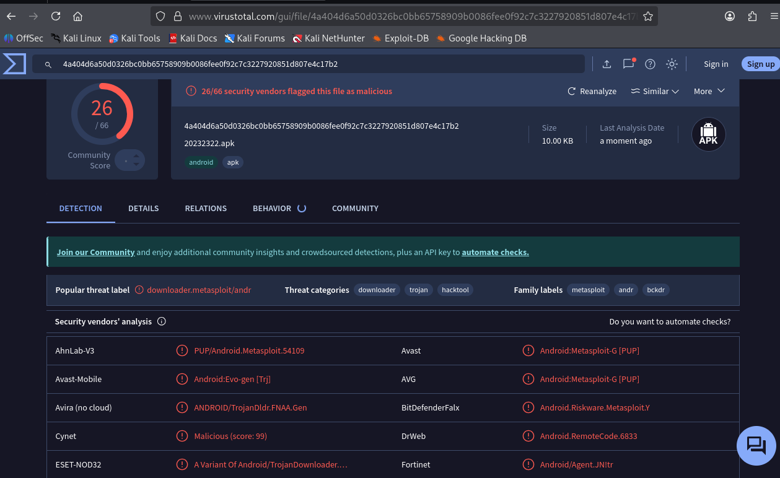The height and width of the screenshot is (478, 780).
Task: Open the Google Hacking DB bookmark
Action: pyautogui.click(x=481, y=38)
